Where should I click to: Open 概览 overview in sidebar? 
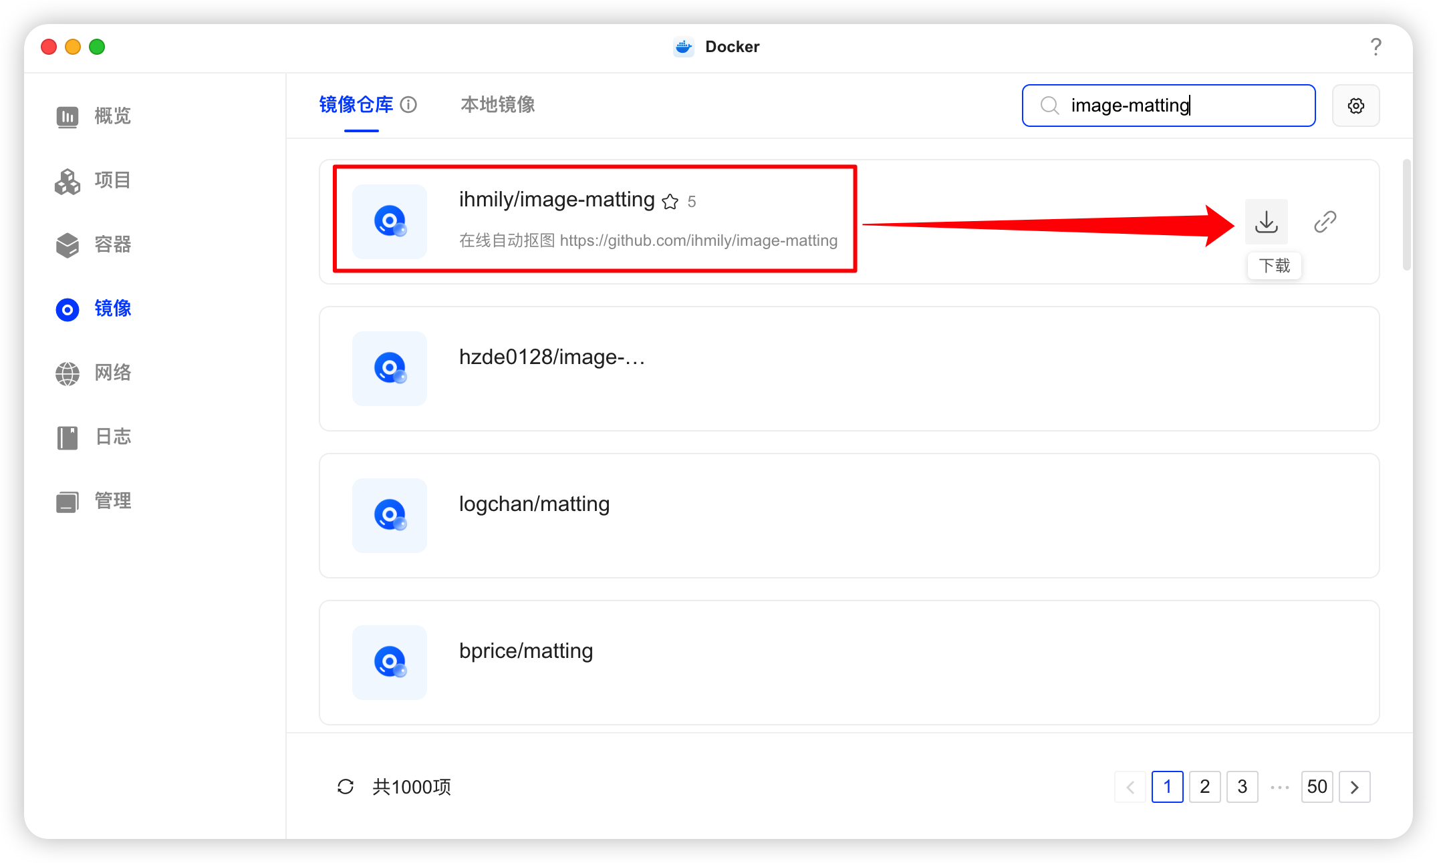click(x=94, y=116)
